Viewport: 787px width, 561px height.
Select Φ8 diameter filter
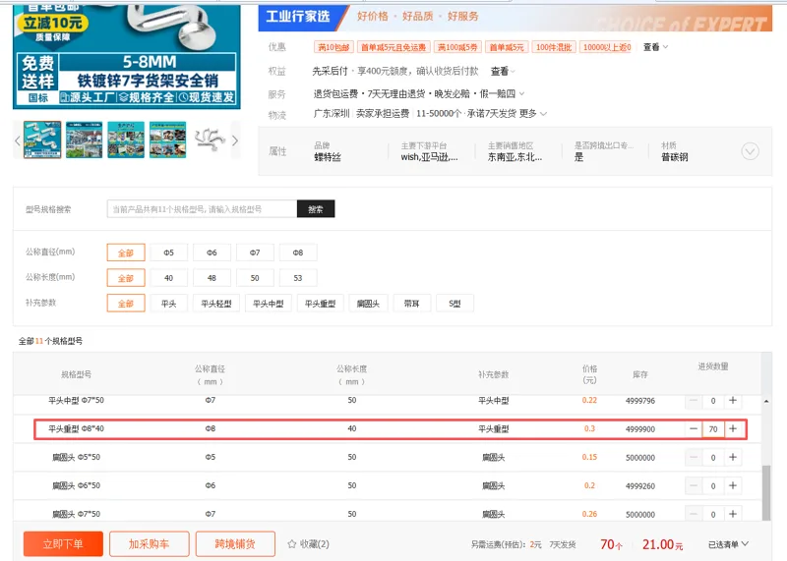[x=298, y=252]
